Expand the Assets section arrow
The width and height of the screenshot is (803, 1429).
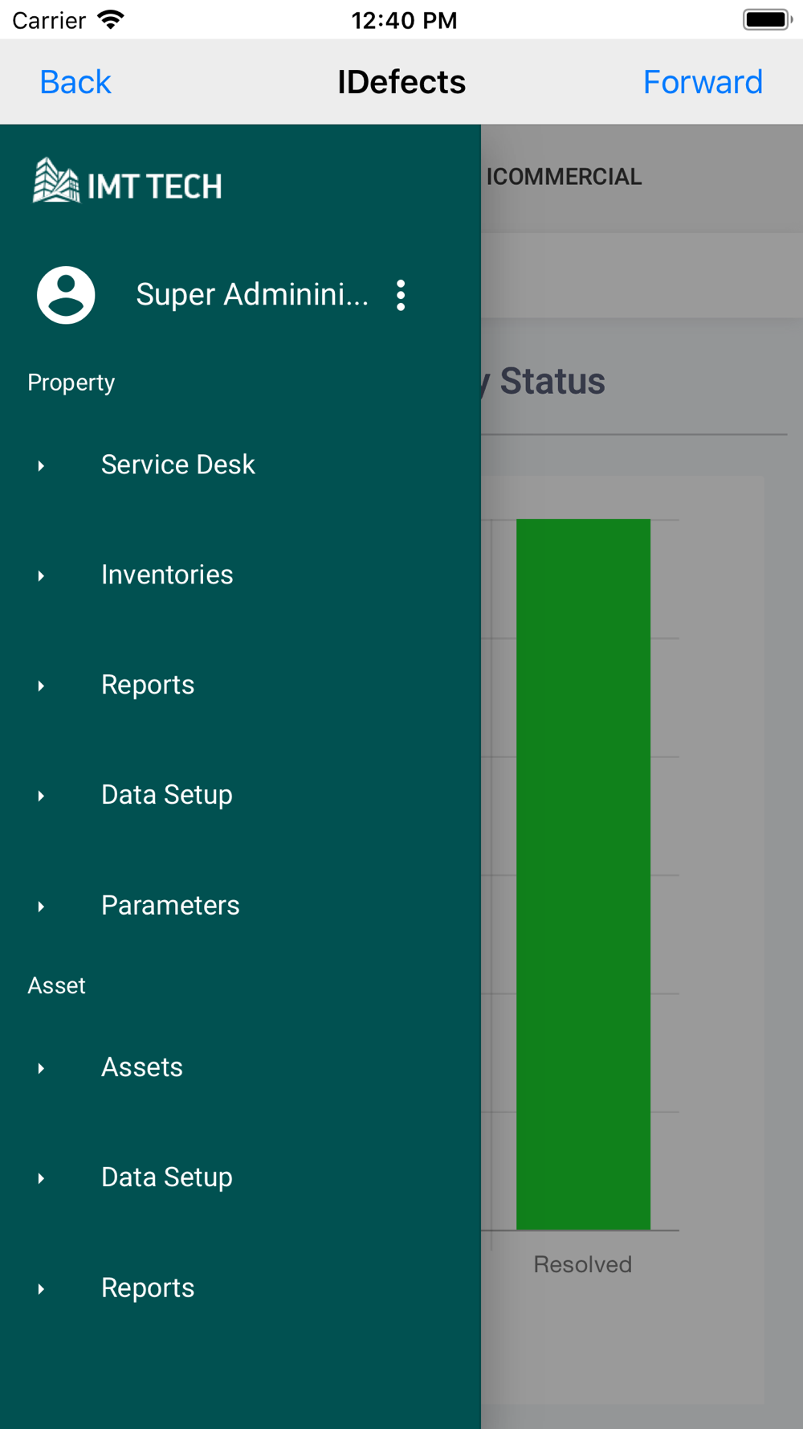pos(41,1068)
